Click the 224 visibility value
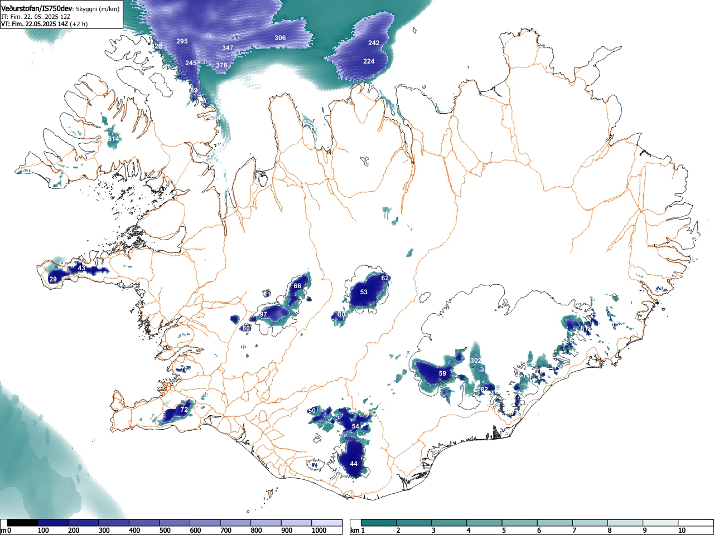 369,61
